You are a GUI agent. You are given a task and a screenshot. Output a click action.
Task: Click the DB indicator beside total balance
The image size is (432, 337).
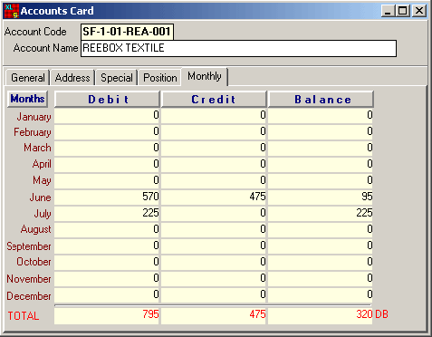[x=381, y=314]
